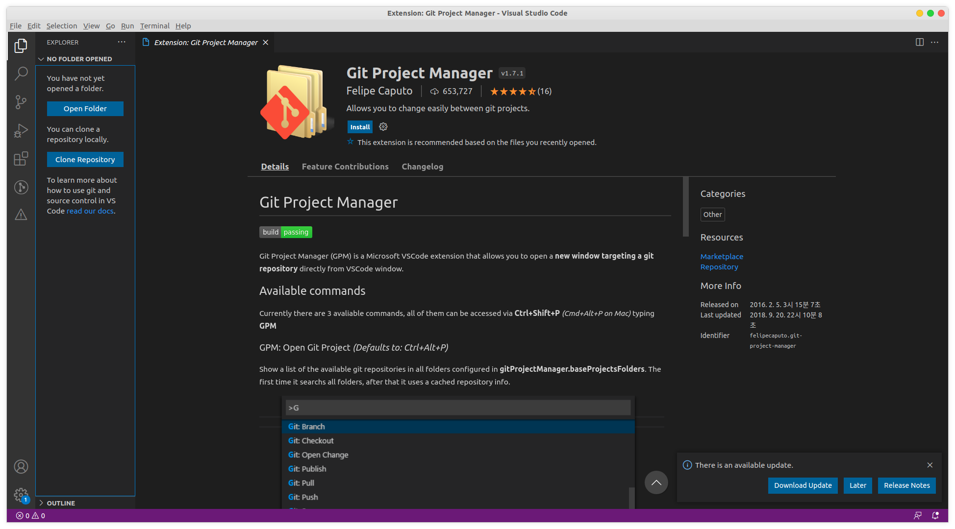Click the details pane vertical scrollbar

686,207
